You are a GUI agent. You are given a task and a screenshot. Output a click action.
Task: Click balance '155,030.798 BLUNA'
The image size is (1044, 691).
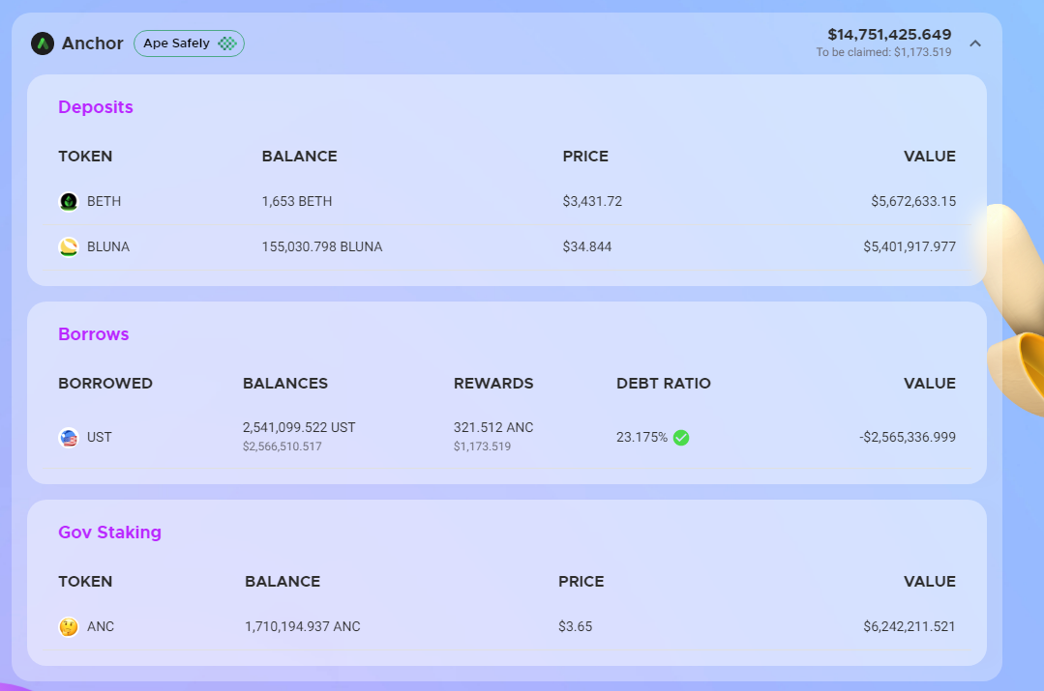tap(322, 246)
